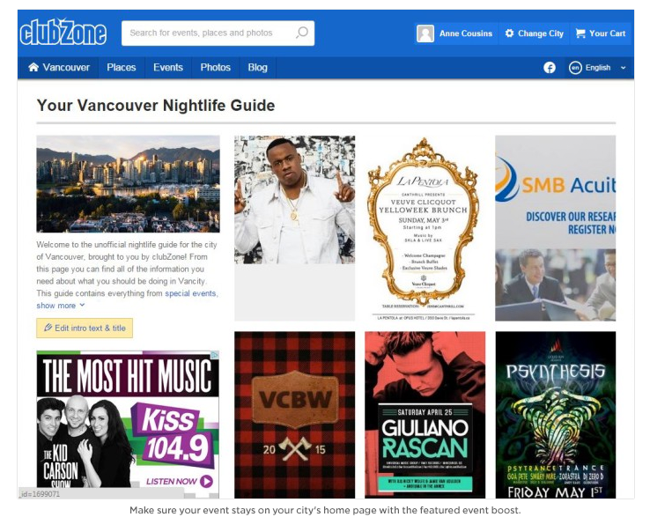Viewport: 650px width, 517px height.
Task: Click the Change City gear icon
Action: point(509,33)
